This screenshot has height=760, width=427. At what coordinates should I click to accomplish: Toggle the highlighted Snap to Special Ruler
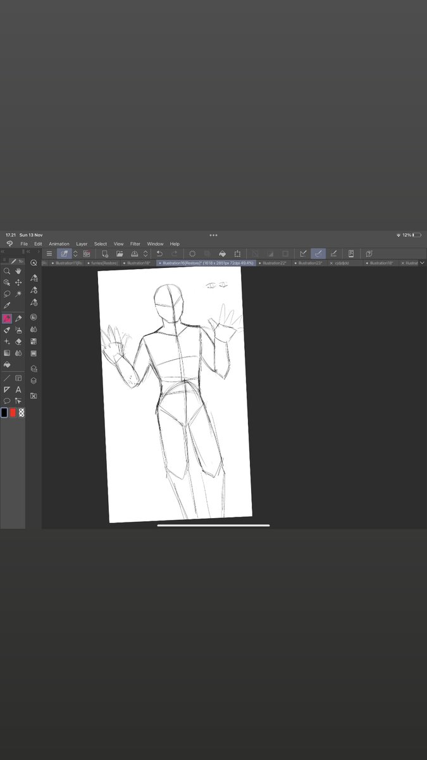pyautogui.click(x=318, y=254)
